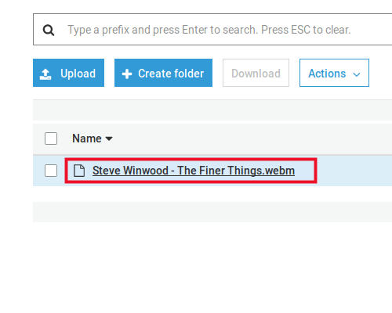Open Steve Winwood - The Finer Things.webm link

(194, 171)
